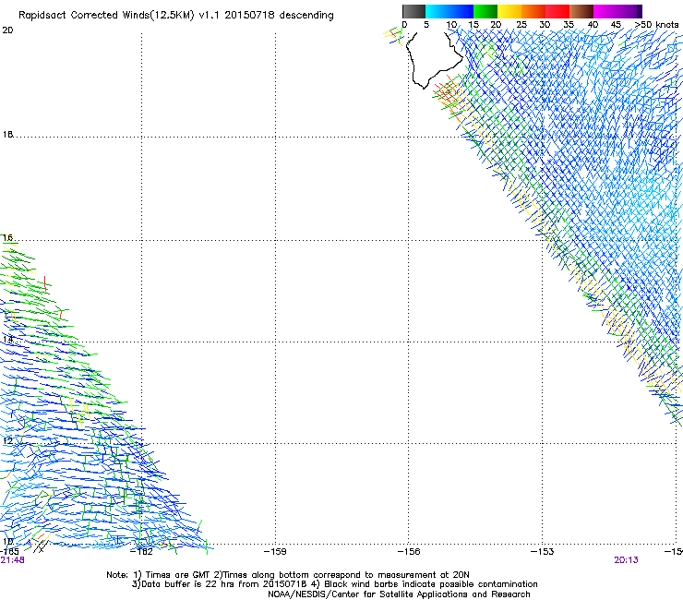Click the Rapidscat Corrected Winds title text
This screenshot has width=683, height=600.
176,16
